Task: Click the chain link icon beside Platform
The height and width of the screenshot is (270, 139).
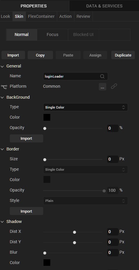Action: 114,86
